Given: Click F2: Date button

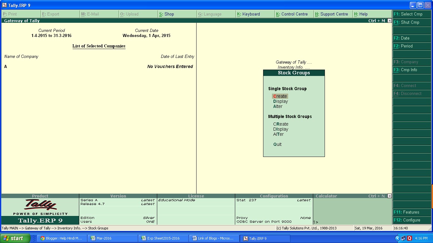Looking at the screenshot, I should click(x=412, y=38).
